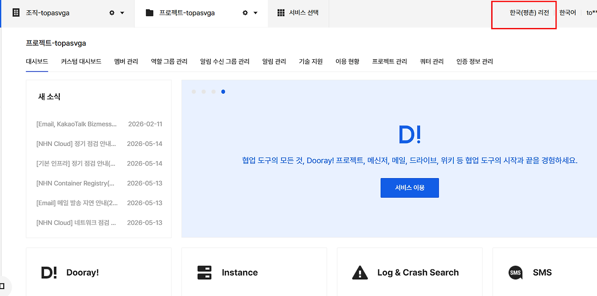Click date 2026-02-11 in news list

(145, 124)
